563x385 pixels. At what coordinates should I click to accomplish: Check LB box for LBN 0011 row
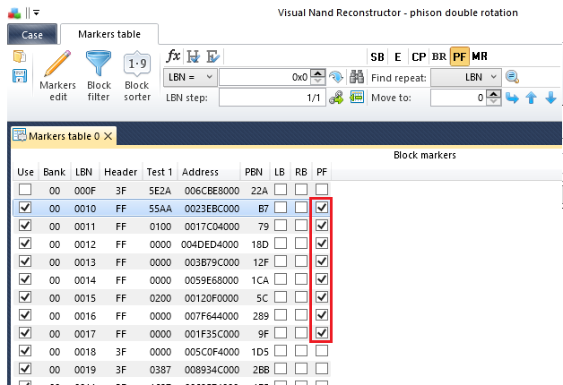[281, 226]
